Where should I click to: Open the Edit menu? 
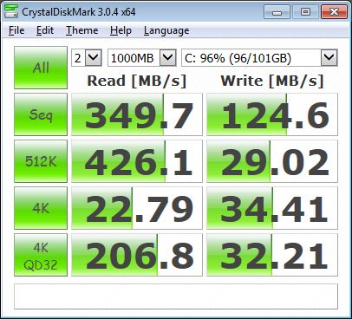[45, 30]
